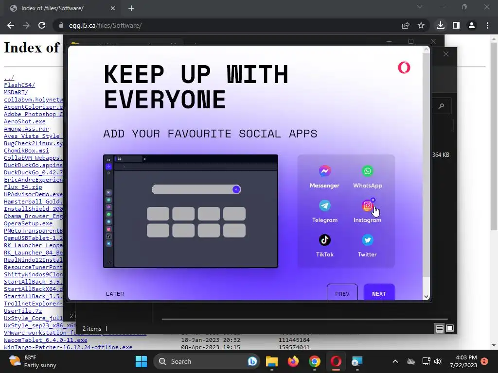498x373 pixels.
Task: Open Bing chat icon in search box
Action: (x=252, y=361)
